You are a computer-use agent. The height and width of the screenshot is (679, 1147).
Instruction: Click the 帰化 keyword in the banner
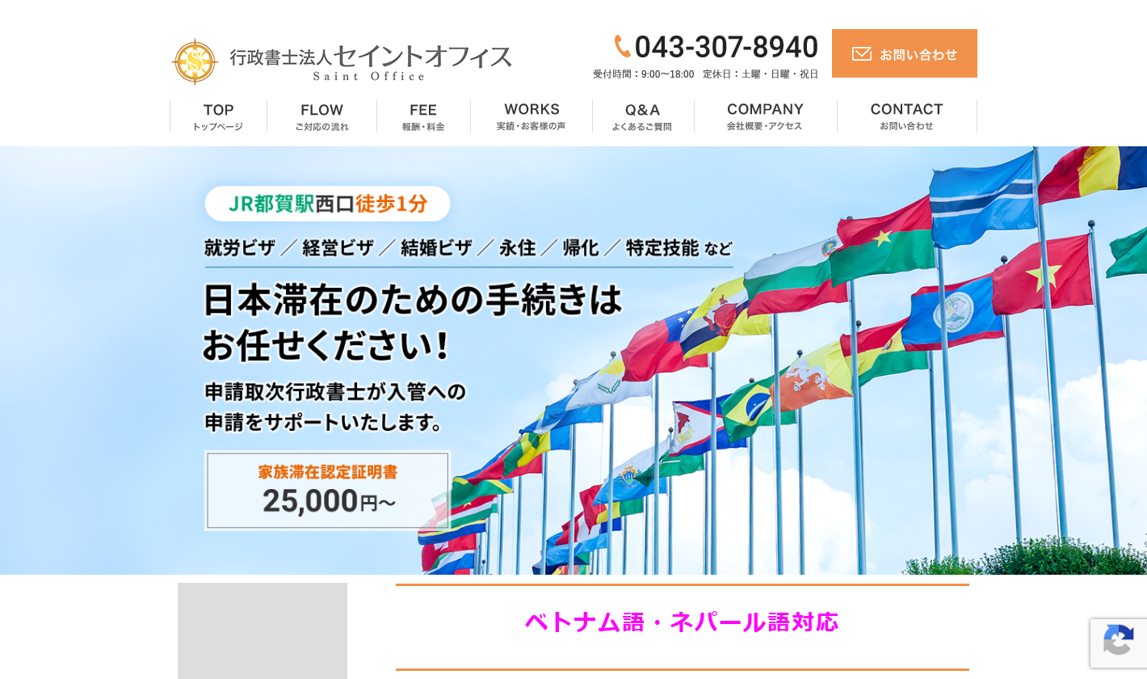pos(580,247)
